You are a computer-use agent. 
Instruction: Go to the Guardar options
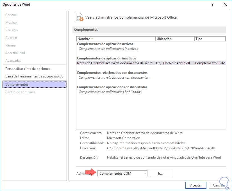[11, 38]
